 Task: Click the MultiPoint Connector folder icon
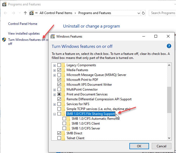pyautogui.click(x=63, y=89)
